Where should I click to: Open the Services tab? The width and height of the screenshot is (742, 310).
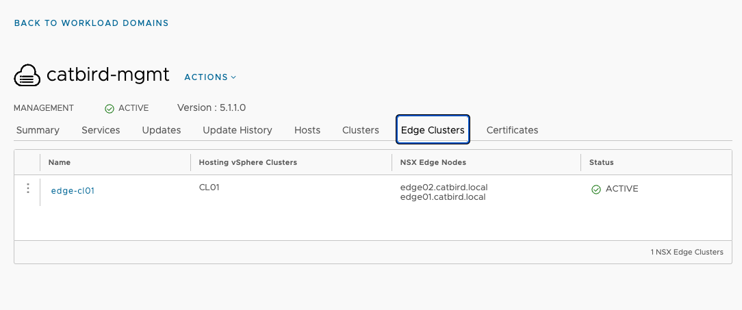pos(101,130)
